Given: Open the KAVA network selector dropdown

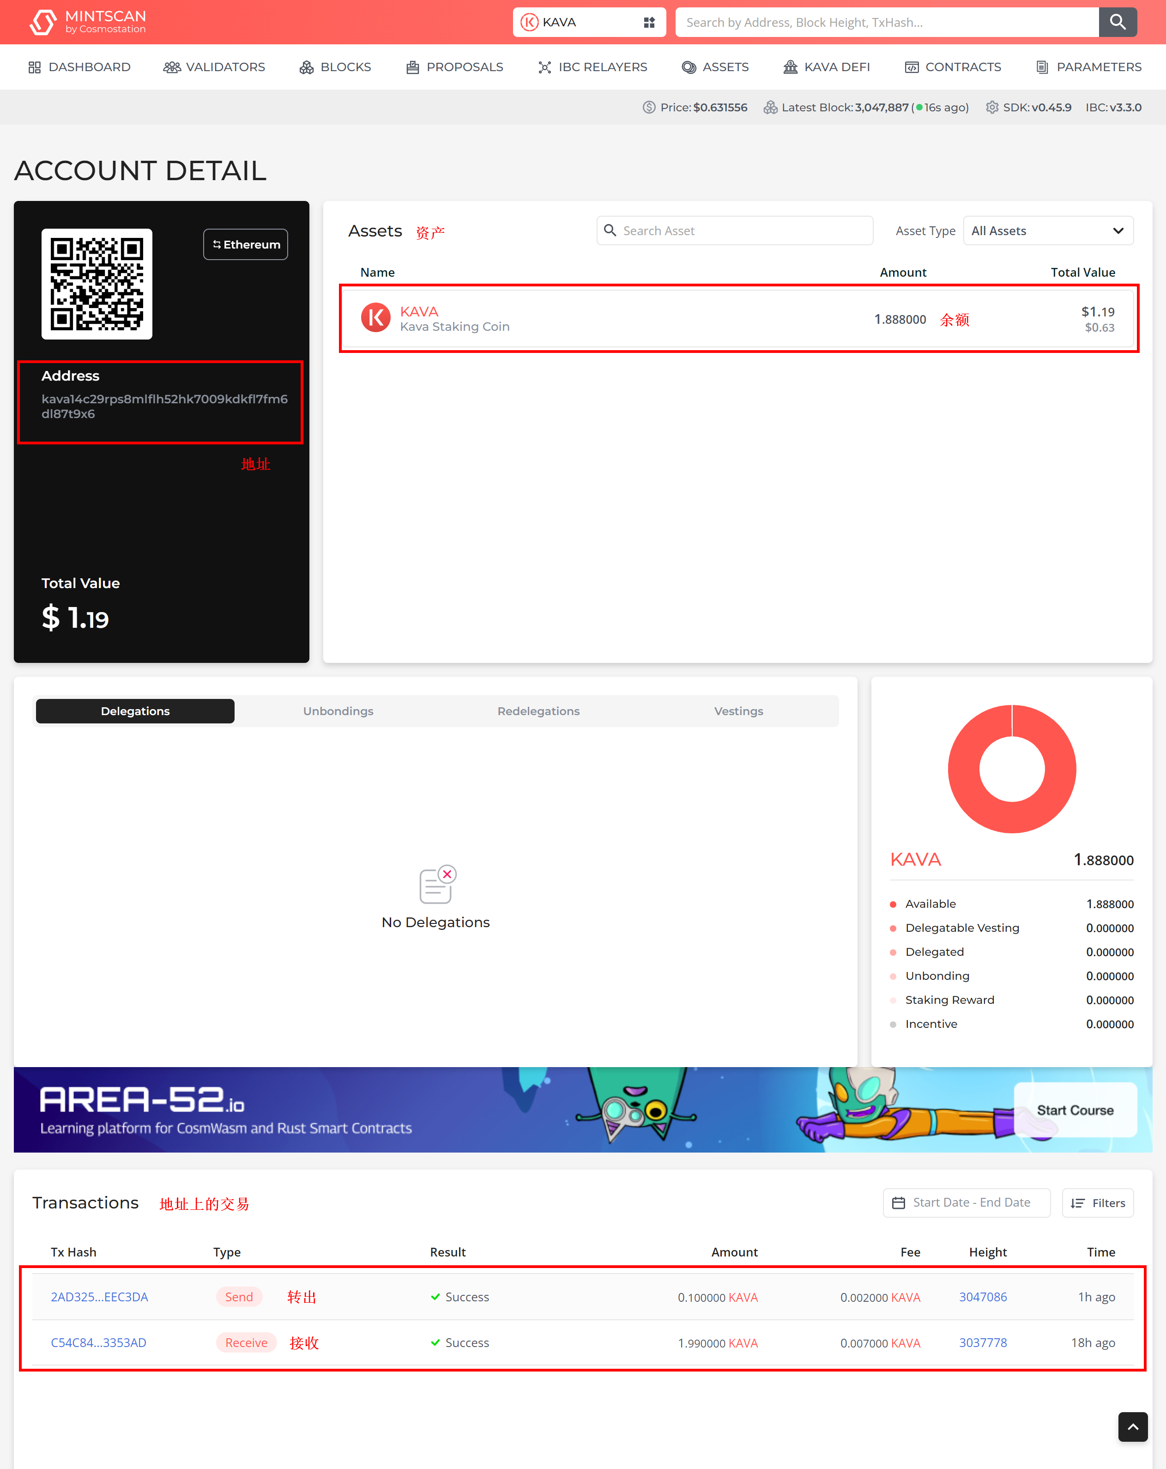Looking at the screenshot, I should (x=588, y=23).
